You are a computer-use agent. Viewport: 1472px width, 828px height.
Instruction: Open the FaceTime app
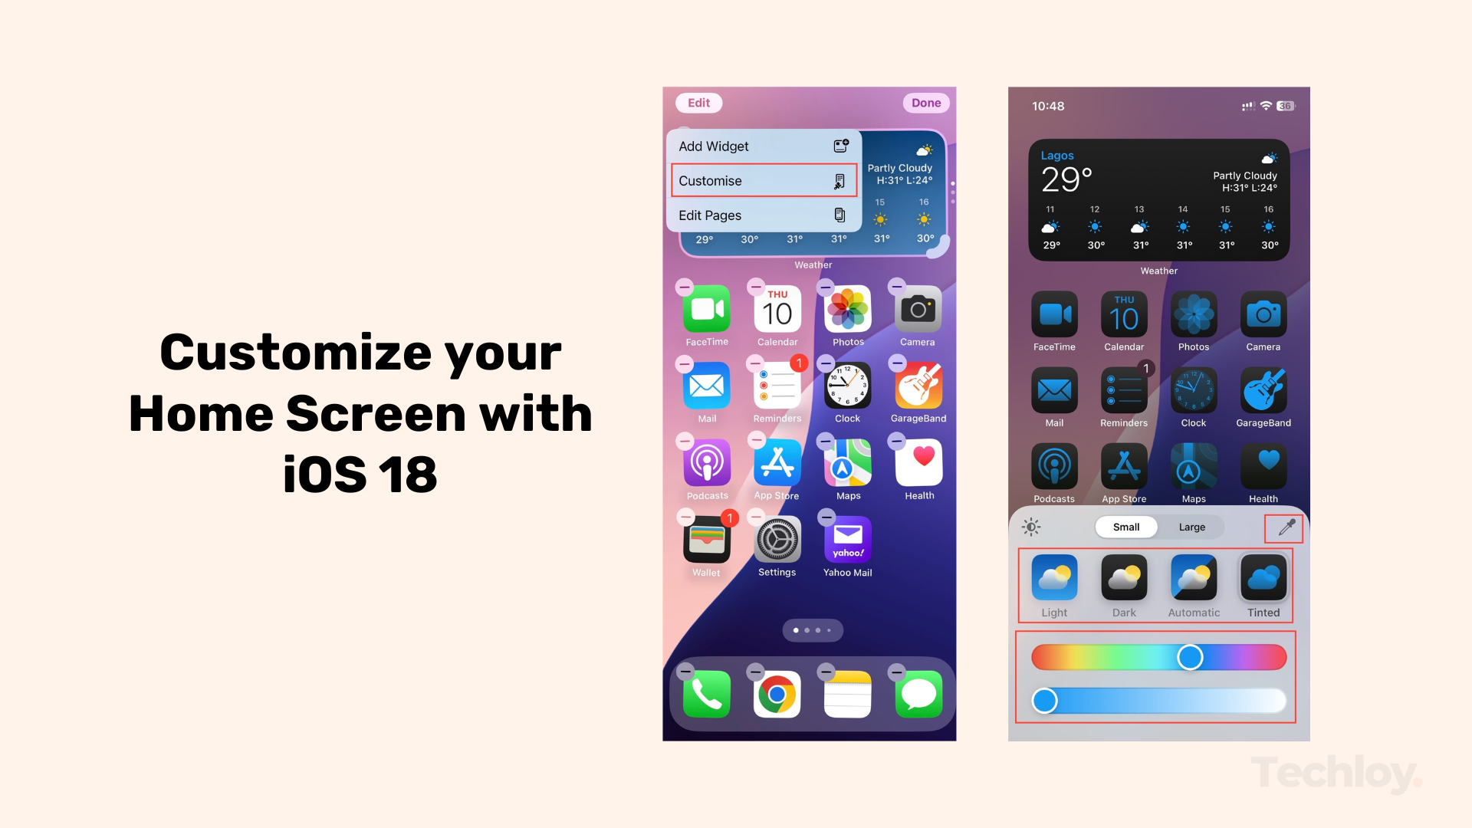(707, 314)
